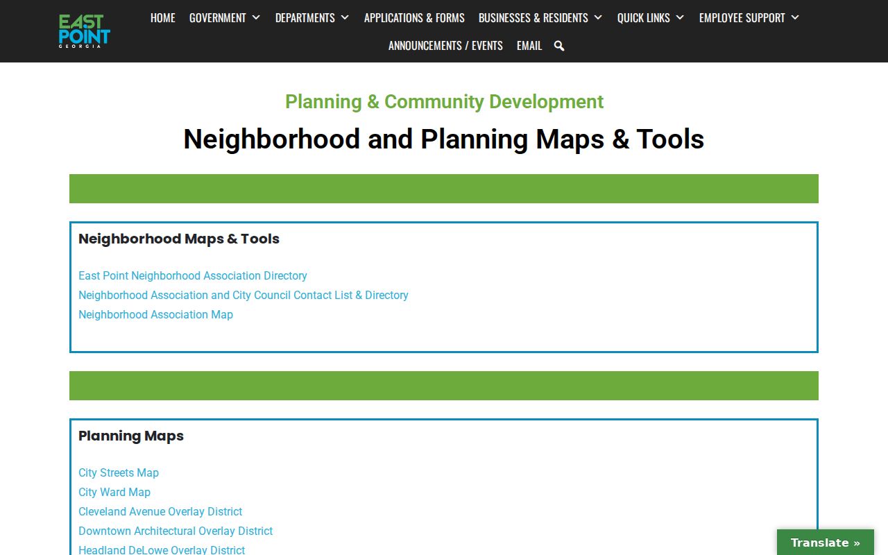The width and height of the screenshot is (888, 555).
Task: Click the Translate button
Action: coord(826,543)
